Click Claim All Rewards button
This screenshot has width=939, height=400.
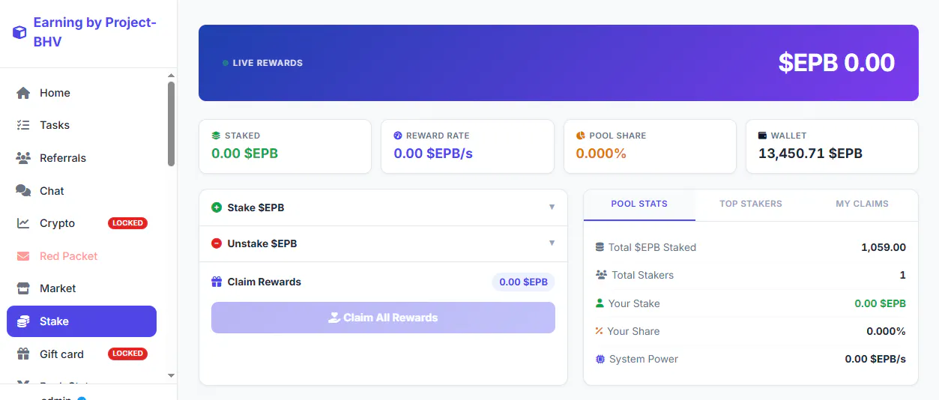click(x=383, y=318)
